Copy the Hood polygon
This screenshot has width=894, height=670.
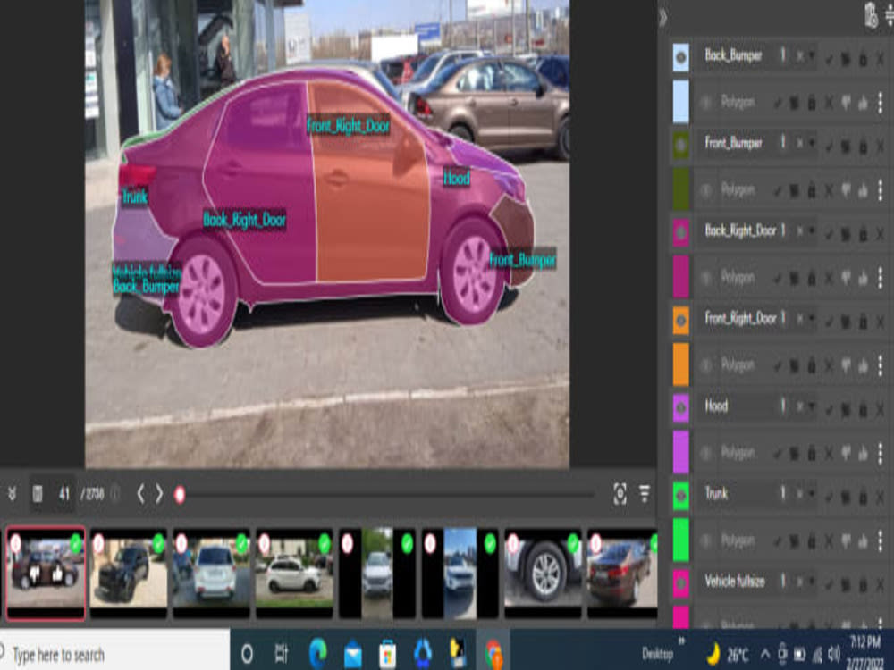[794, 454]
